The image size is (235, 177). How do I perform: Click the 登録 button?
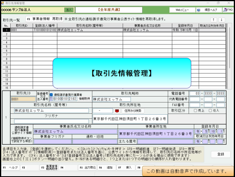coord(220,154)
